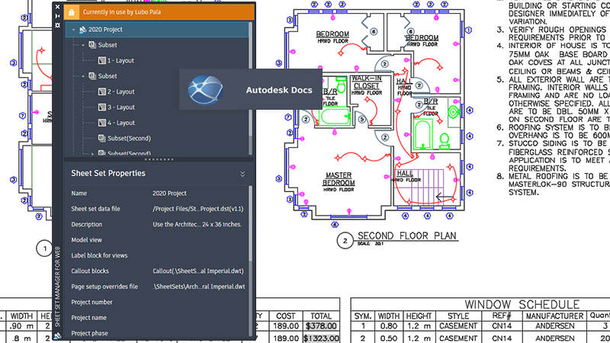Click the door tag 5 circle in drawing
This screenshot has width=610, height=343.
(361, 120)
